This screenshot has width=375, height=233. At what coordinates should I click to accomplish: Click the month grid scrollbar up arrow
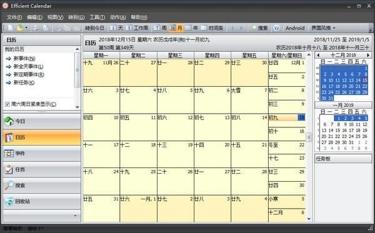[x=309, y=55]
